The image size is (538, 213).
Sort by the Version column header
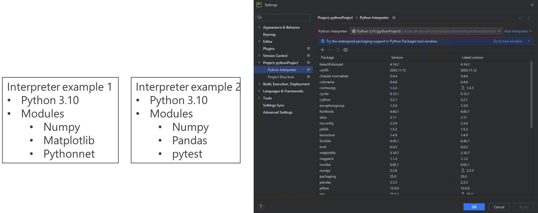(x=424, y=57)
